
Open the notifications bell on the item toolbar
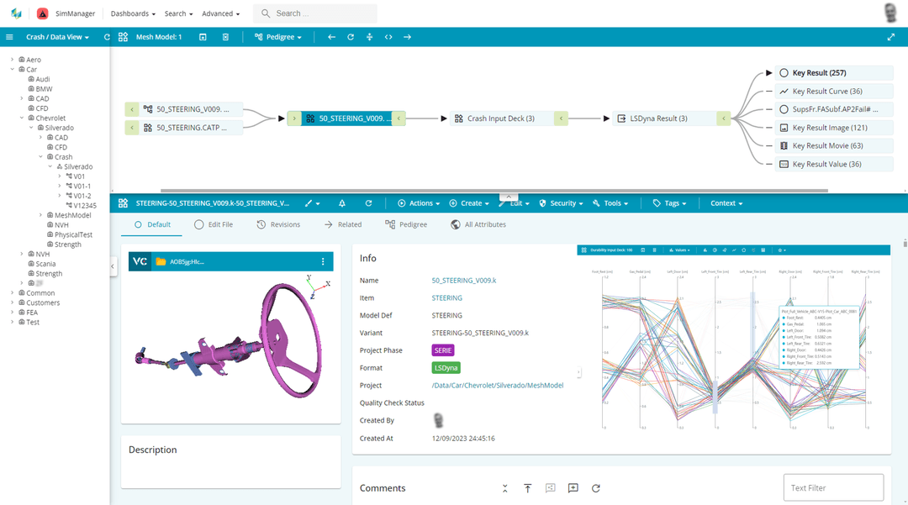341,203
